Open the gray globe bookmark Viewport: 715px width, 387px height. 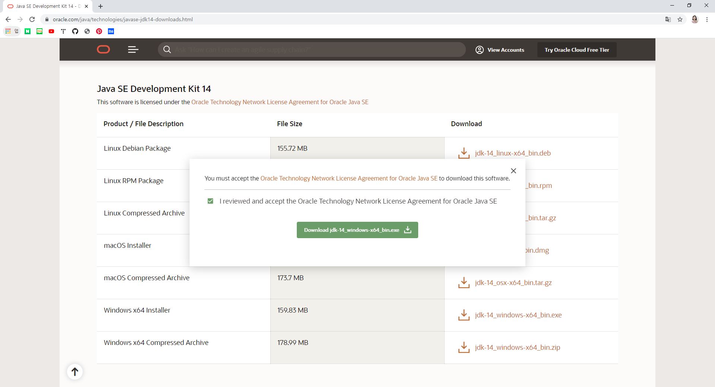pos(87,31)
